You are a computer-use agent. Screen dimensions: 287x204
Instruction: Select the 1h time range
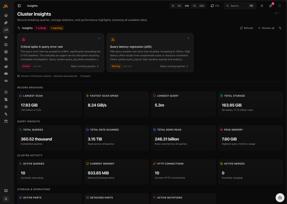coord(173,6)
